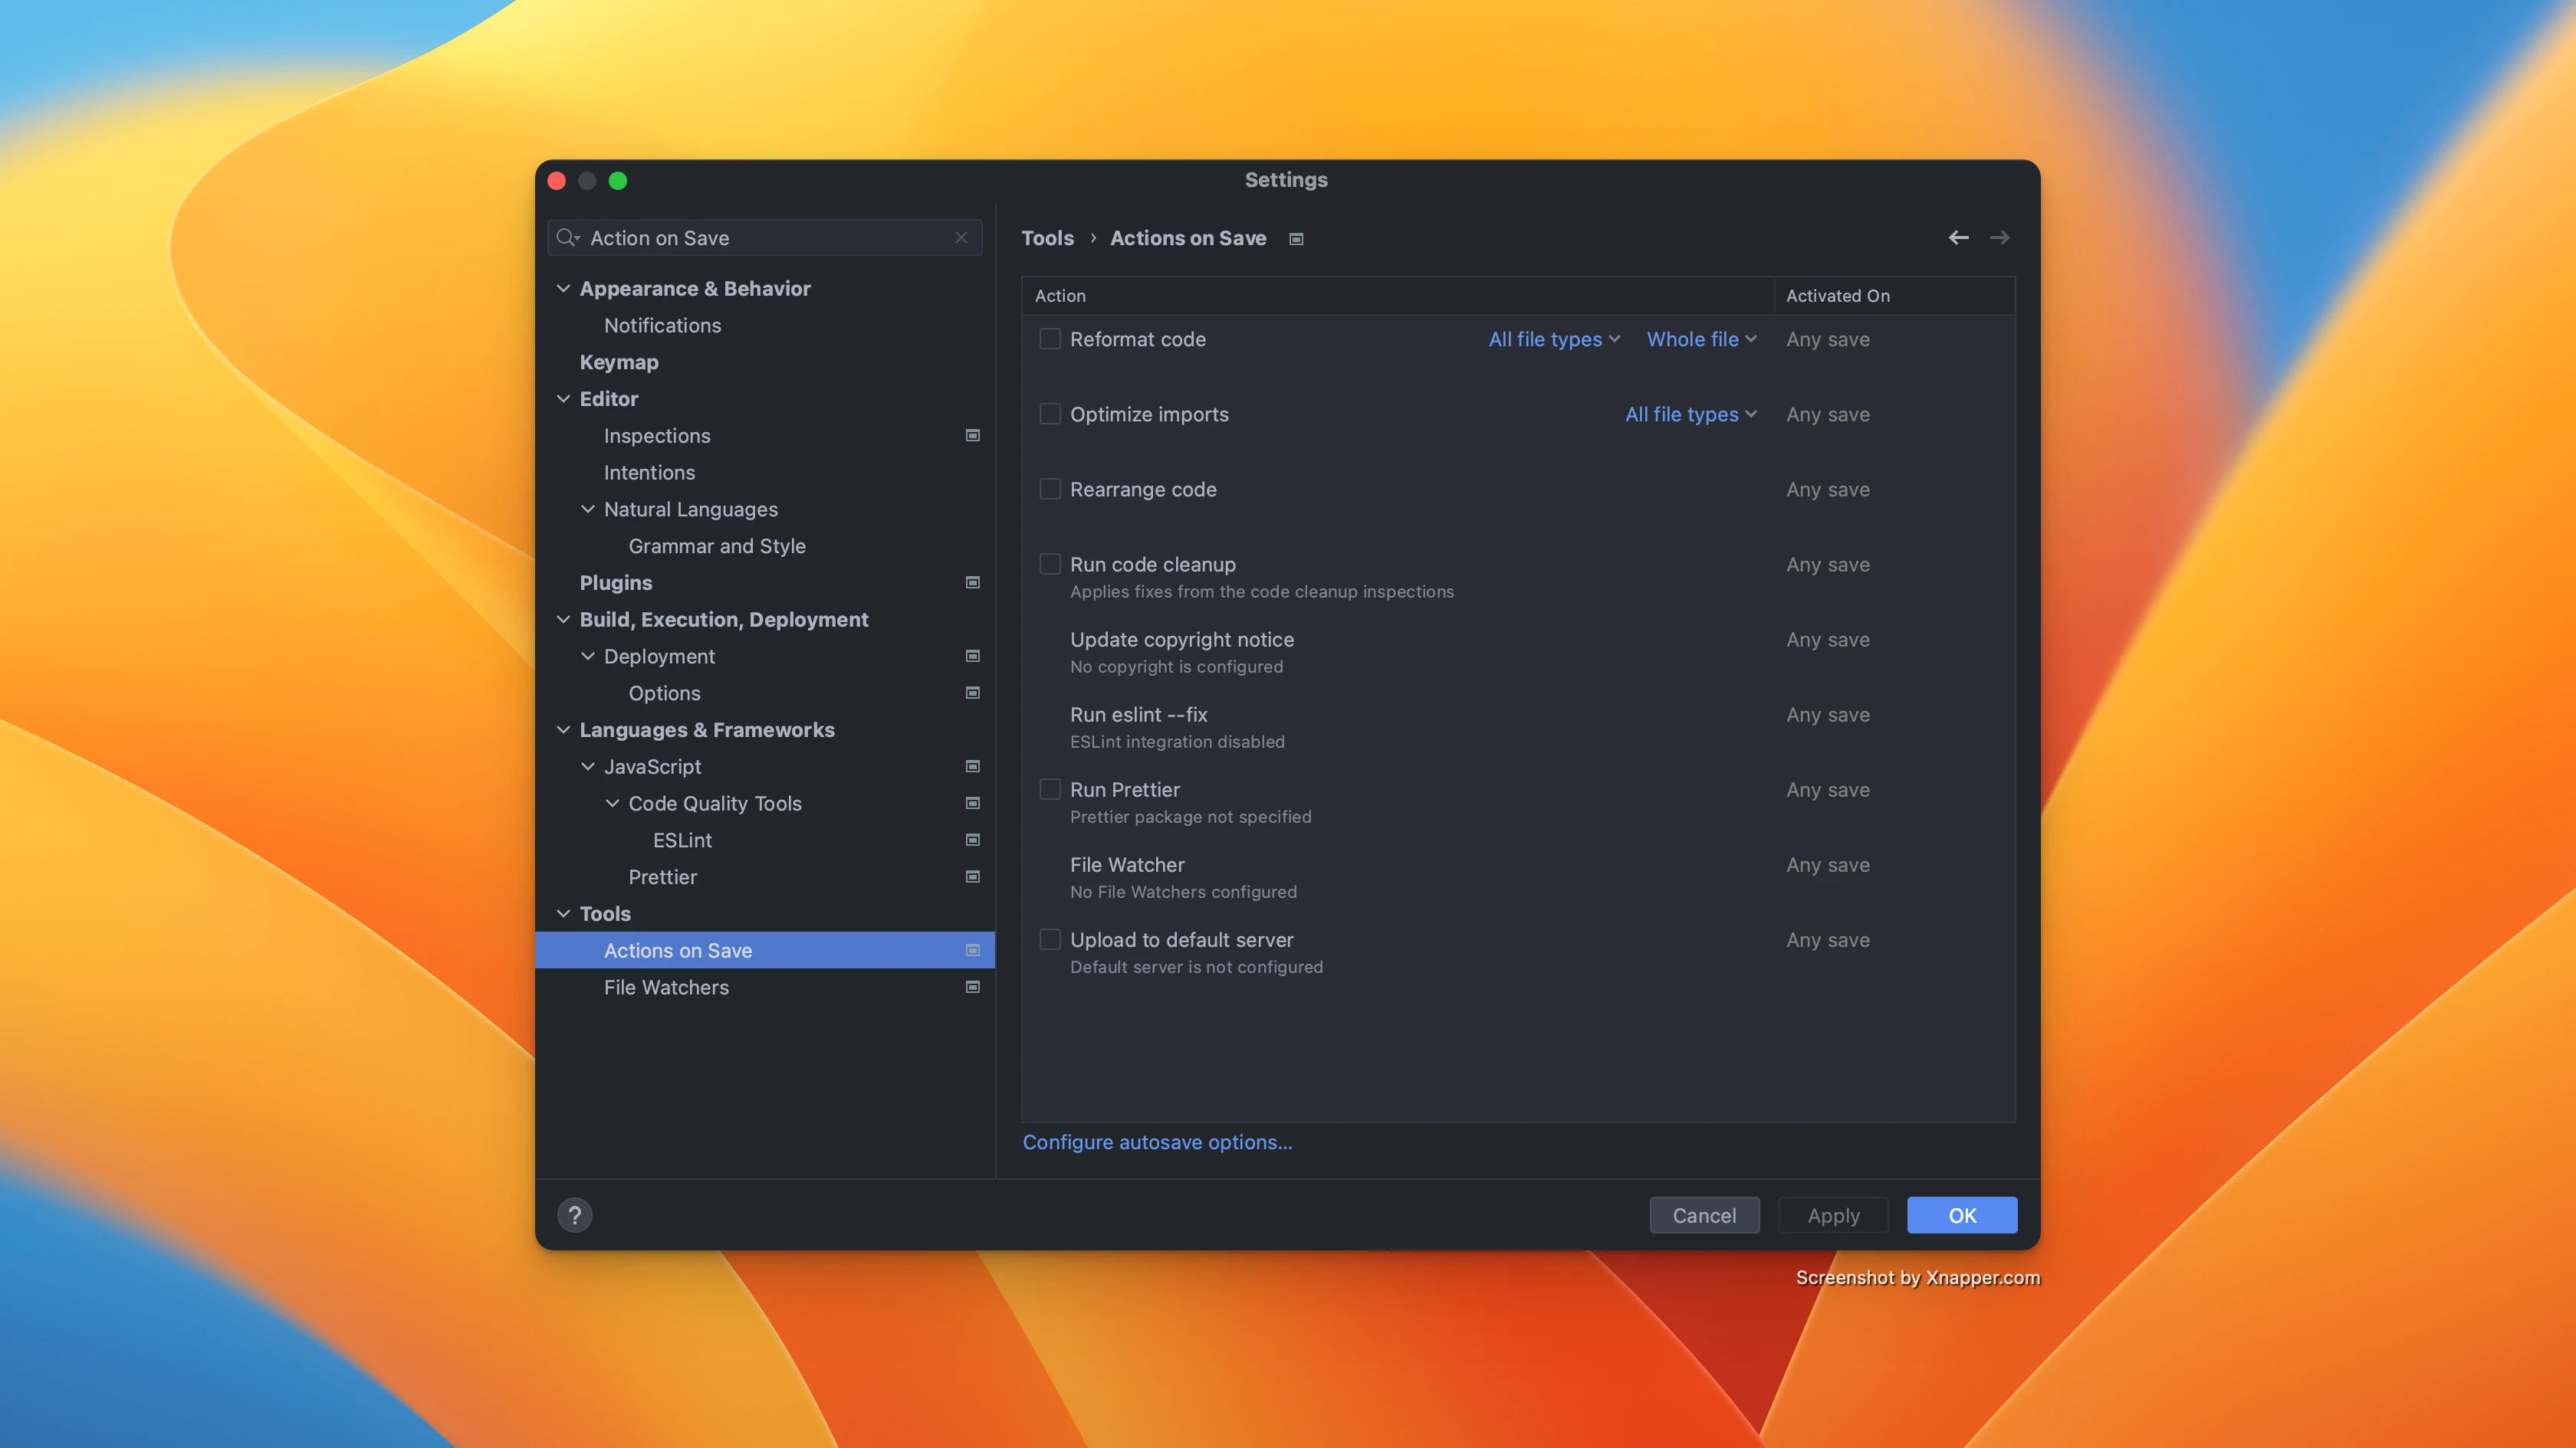This screenshot has width=2576, height=1448.
Task: Click the Activated On column header
Action: [1894, 296]
